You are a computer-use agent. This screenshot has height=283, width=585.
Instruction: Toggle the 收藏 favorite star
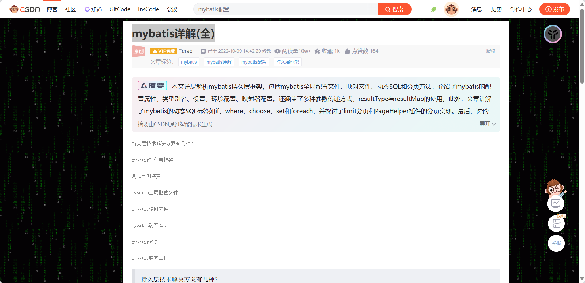(317, 51)
